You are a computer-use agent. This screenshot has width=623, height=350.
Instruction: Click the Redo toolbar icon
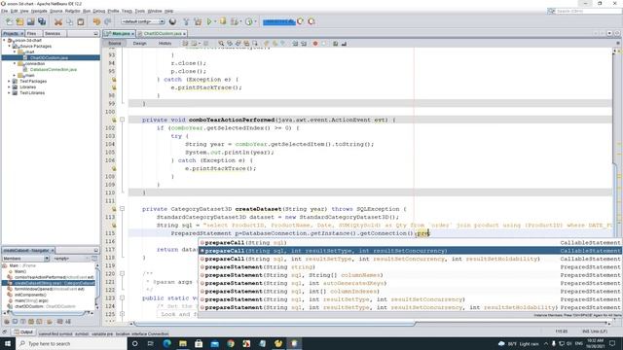(x=107, y=21)
